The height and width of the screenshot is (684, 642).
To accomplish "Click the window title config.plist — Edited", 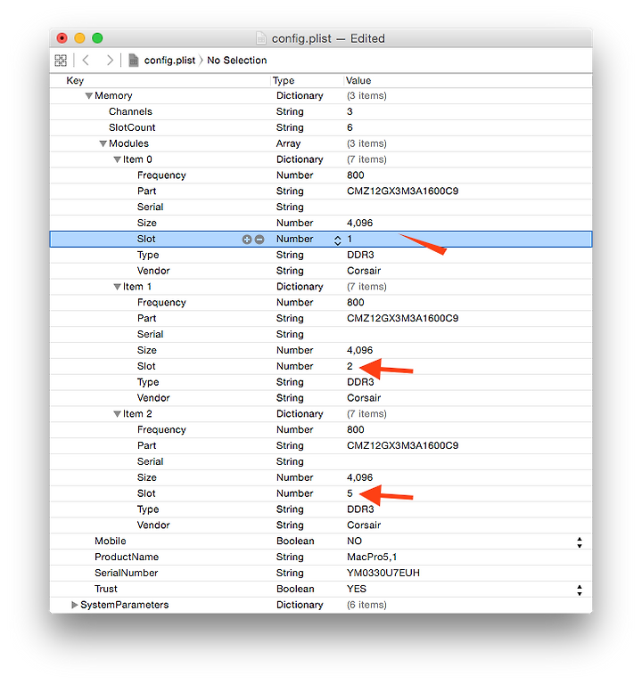I will coord(328,38).
